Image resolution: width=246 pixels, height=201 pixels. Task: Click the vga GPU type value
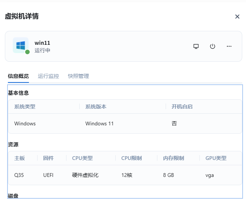point(210,175)
